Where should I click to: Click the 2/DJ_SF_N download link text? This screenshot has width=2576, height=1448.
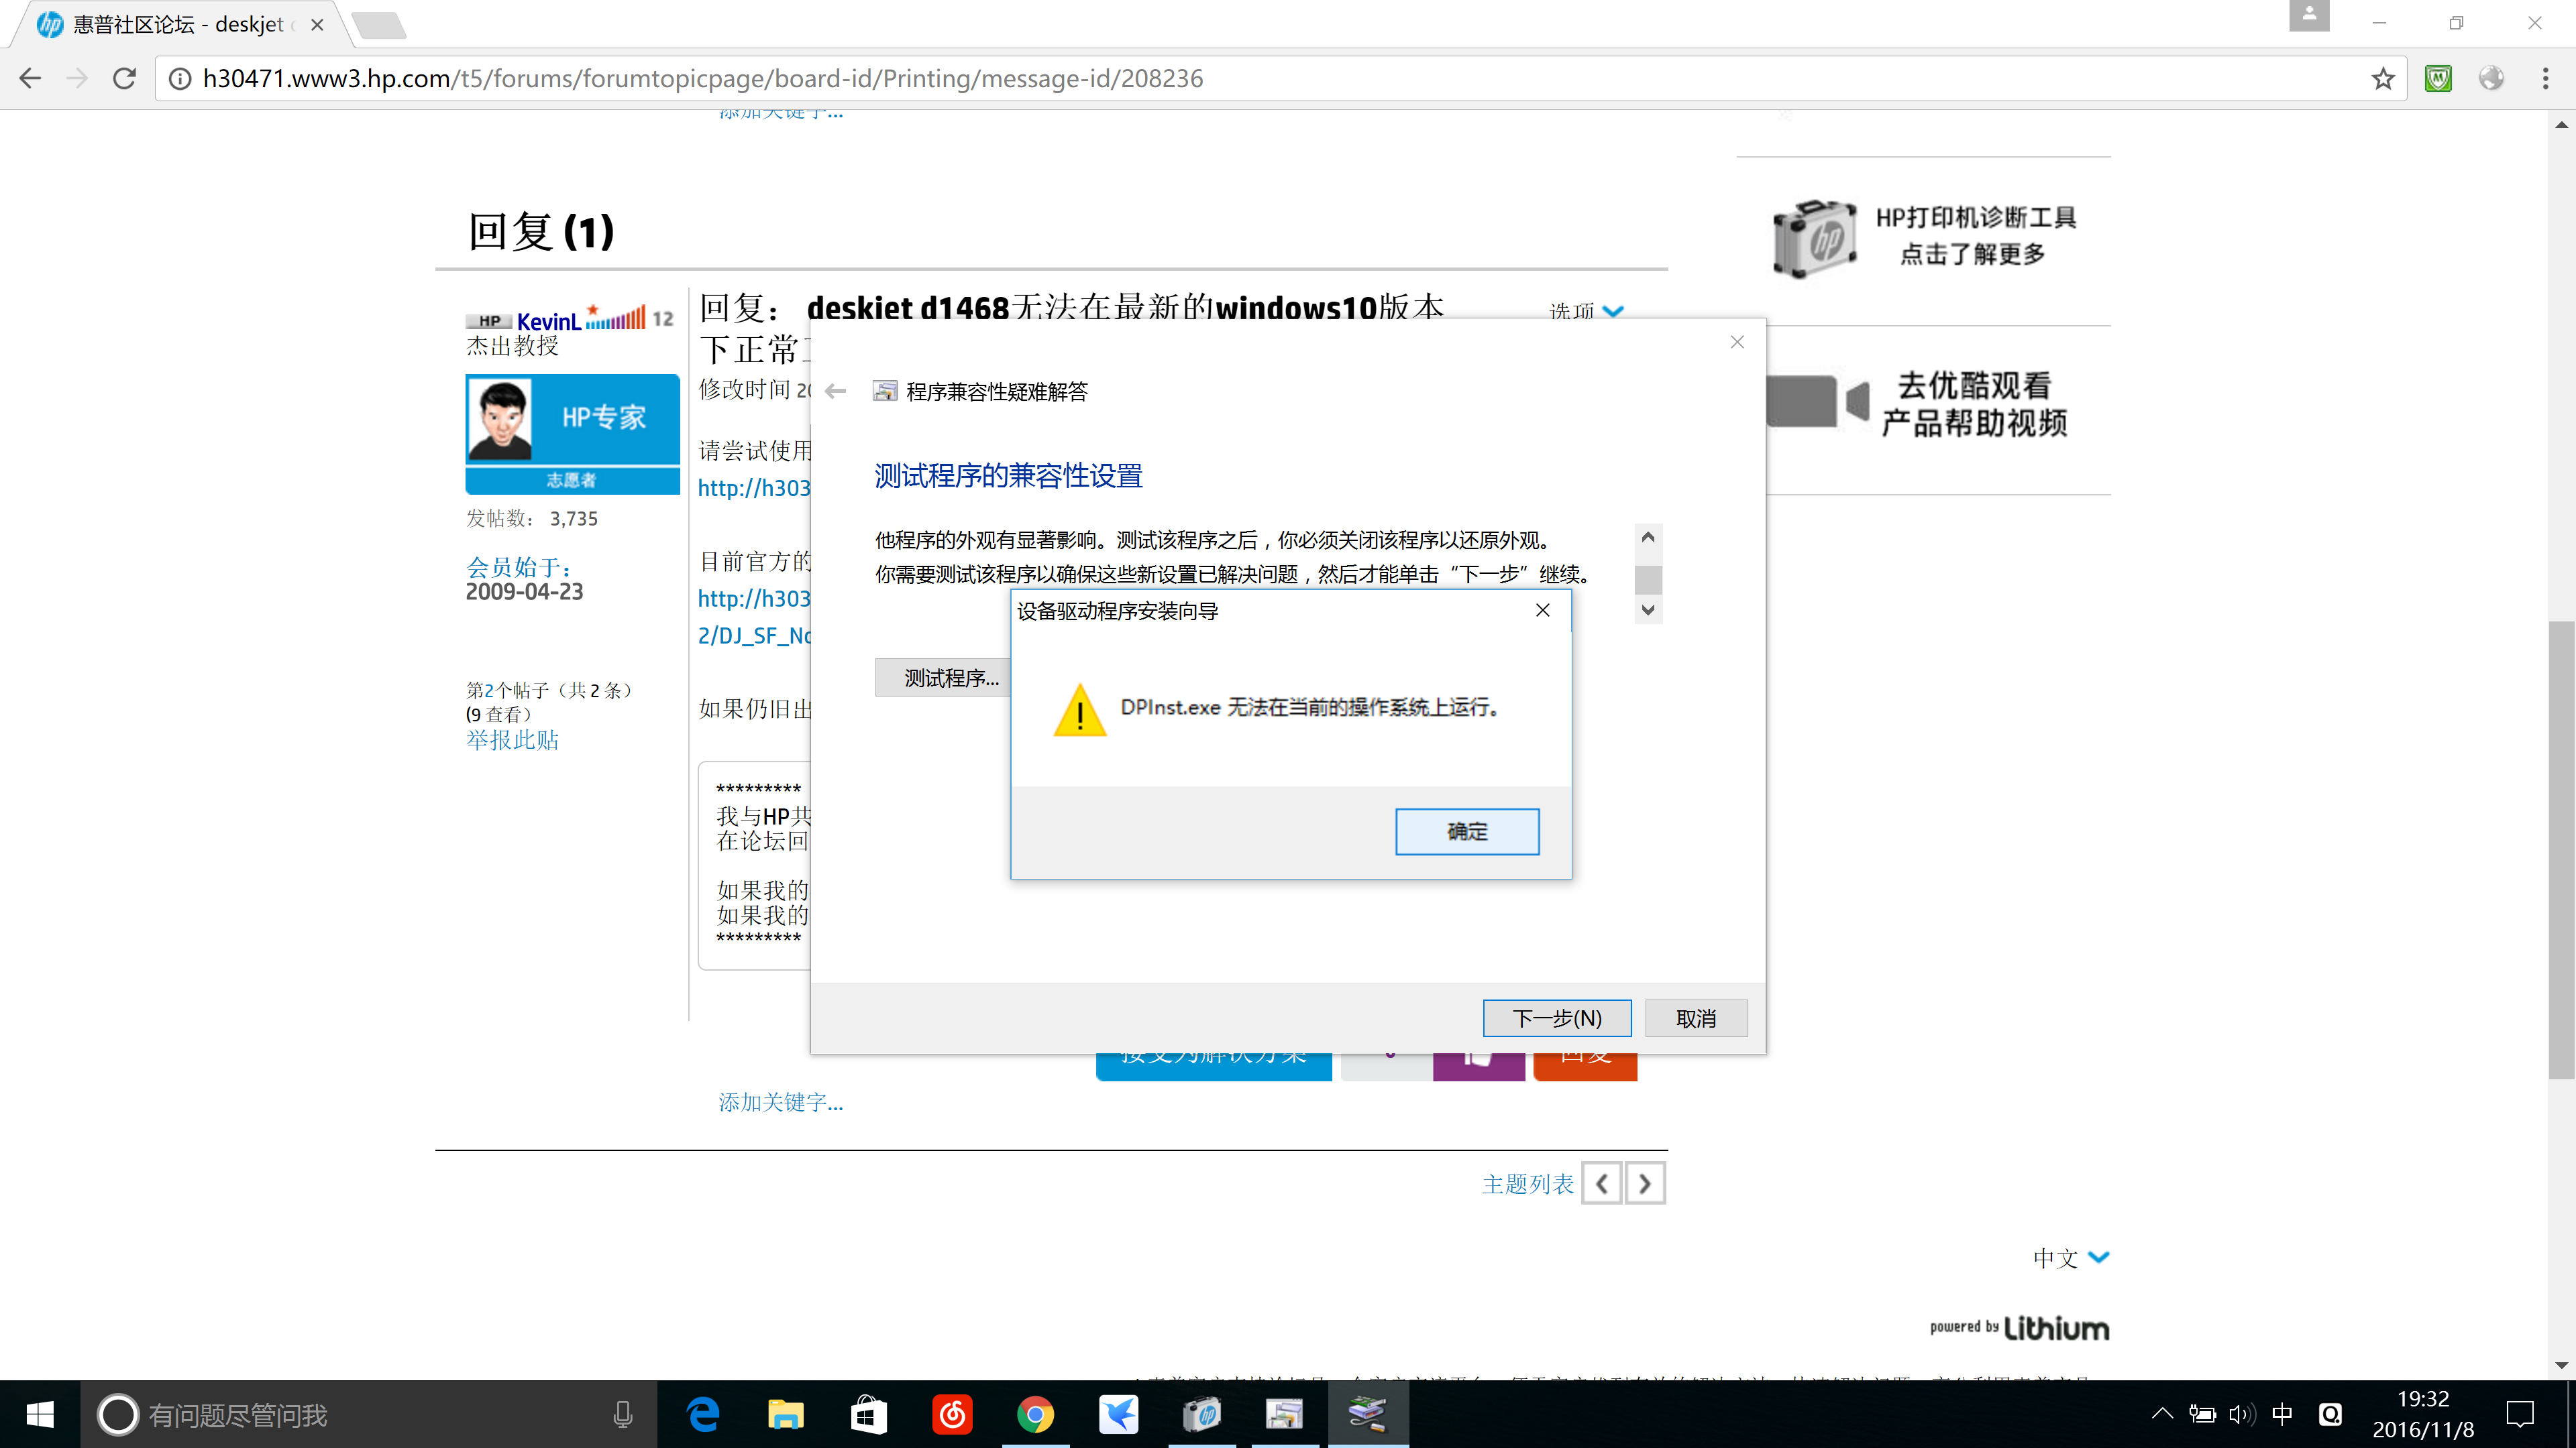pos(754,636)
